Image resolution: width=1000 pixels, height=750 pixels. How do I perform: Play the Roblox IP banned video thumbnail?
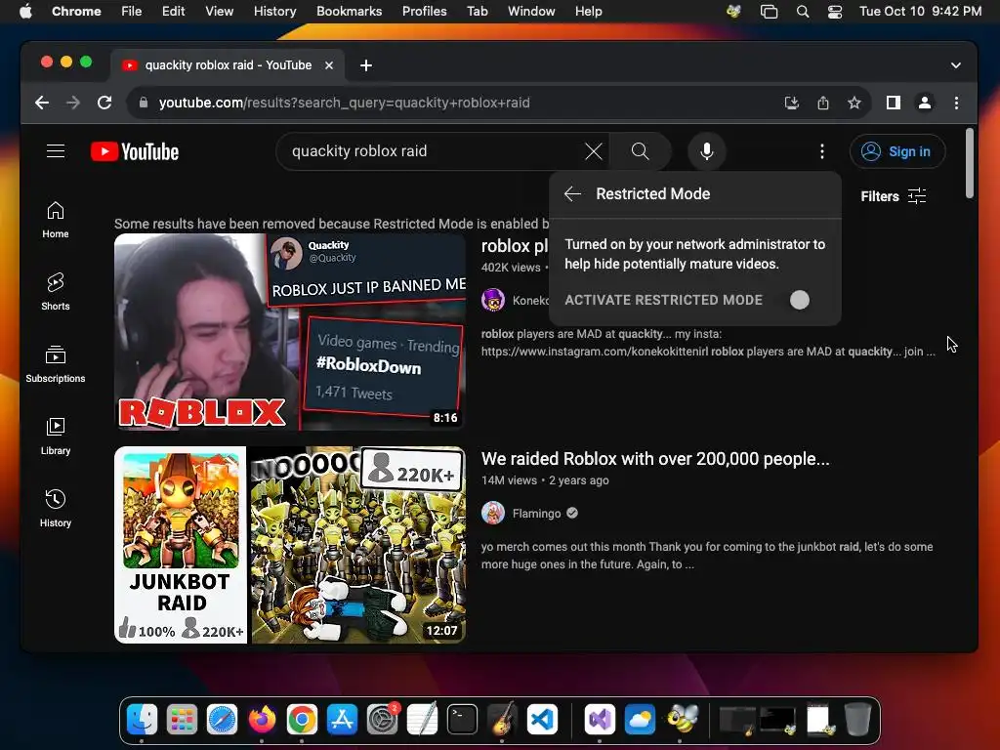[289, 332]
